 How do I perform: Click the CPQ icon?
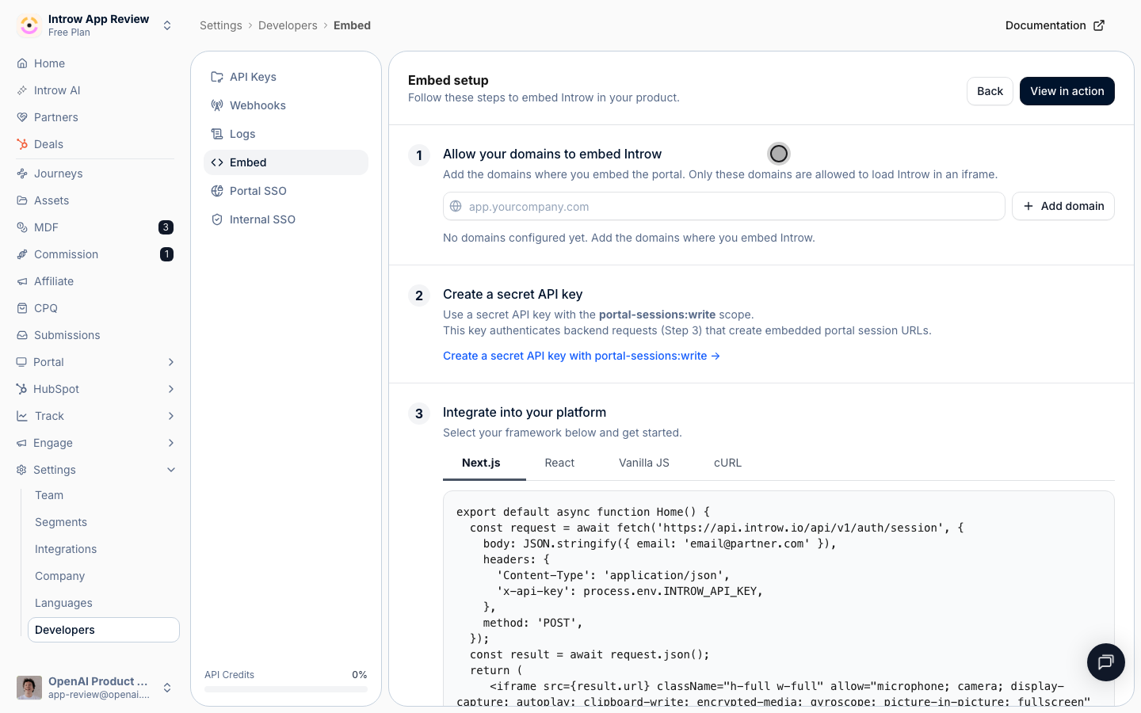point(22,308)
